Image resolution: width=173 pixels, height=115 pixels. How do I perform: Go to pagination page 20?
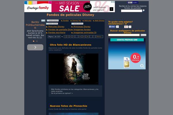tap(84, 37)
